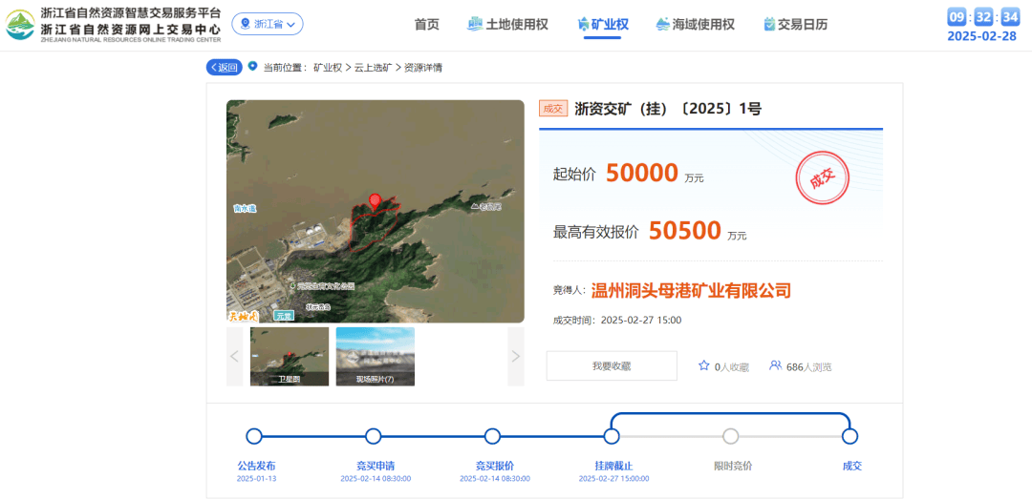The width and height of the screenshot is (1032, 499).
Task: Click the viewers icon by 686人浏览
Action: (775, 365)
